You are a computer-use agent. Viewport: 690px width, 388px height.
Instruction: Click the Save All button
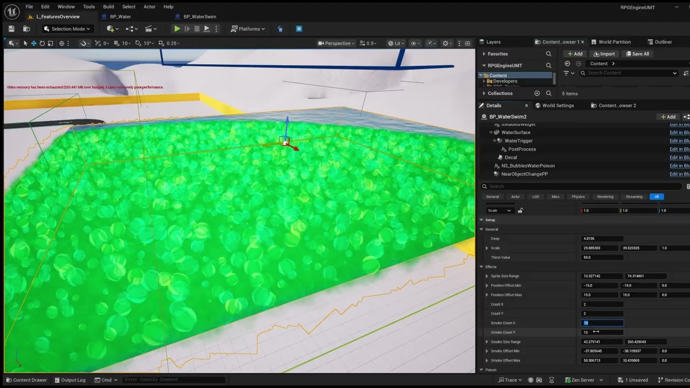637,54
